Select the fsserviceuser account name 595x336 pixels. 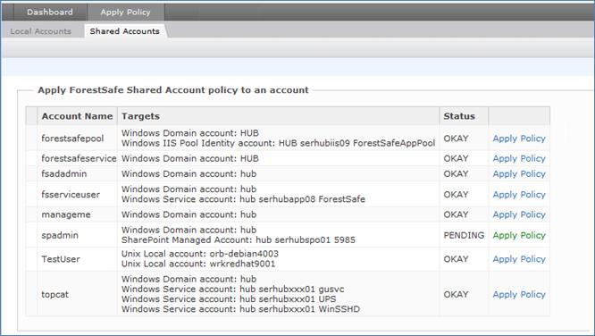pyautogui.click(x=71, y=195)
